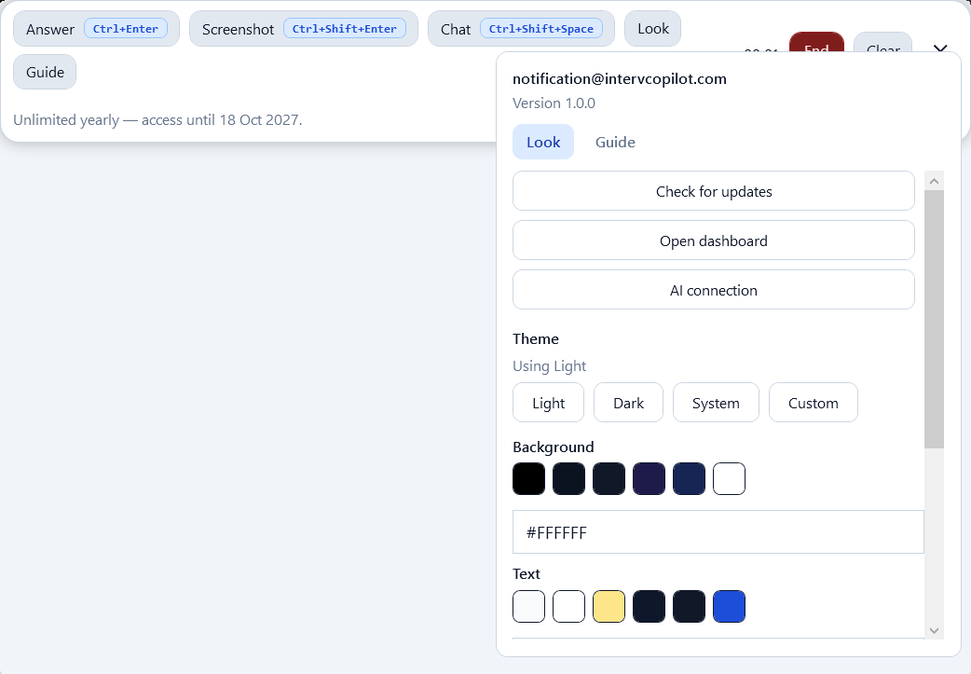
Task: Open Chat from the top toolbar
Action: (x=521, y=29)
